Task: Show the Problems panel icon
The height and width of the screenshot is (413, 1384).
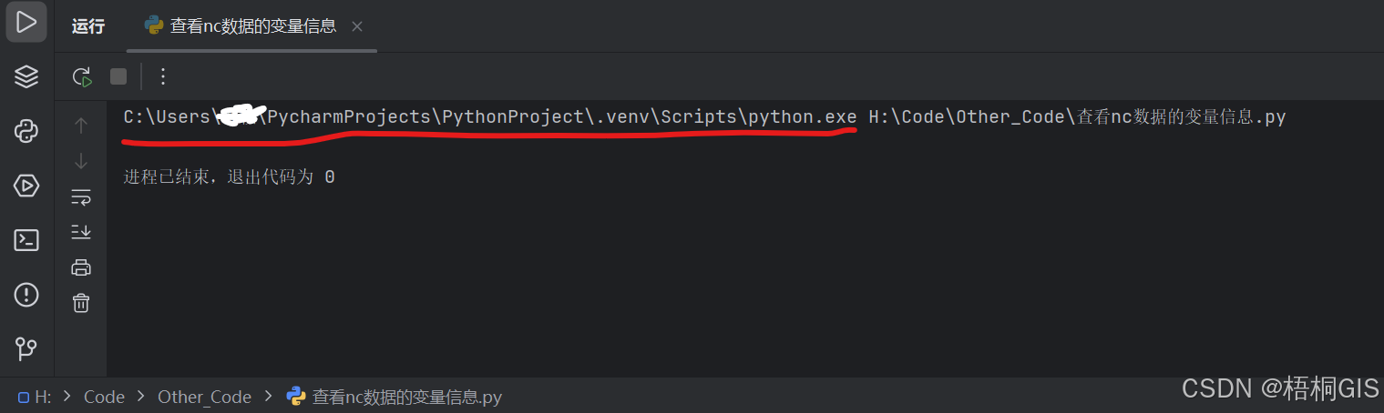Action: point(26,294)
